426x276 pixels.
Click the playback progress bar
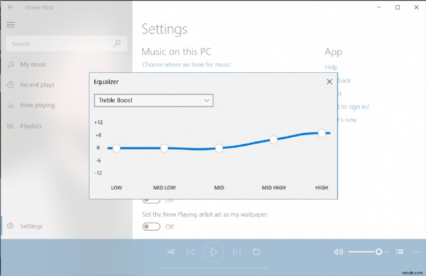tap(214, 268)
